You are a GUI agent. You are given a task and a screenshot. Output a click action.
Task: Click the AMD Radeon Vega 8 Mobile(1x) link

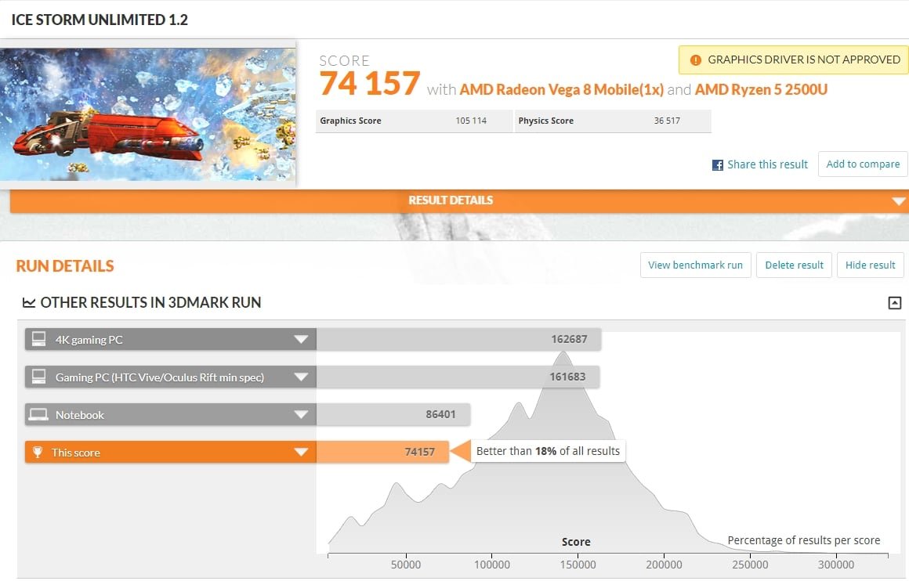click(561, 90)
